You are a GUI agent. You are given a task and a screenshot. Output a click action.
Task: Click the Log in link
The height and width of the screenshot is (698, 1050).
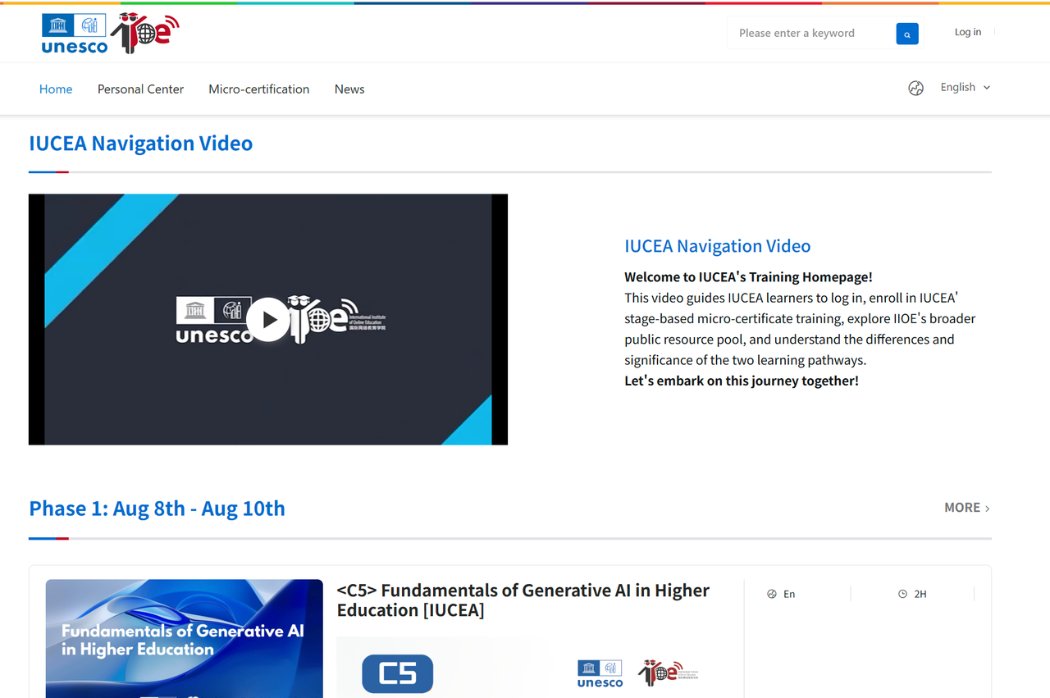967,32
